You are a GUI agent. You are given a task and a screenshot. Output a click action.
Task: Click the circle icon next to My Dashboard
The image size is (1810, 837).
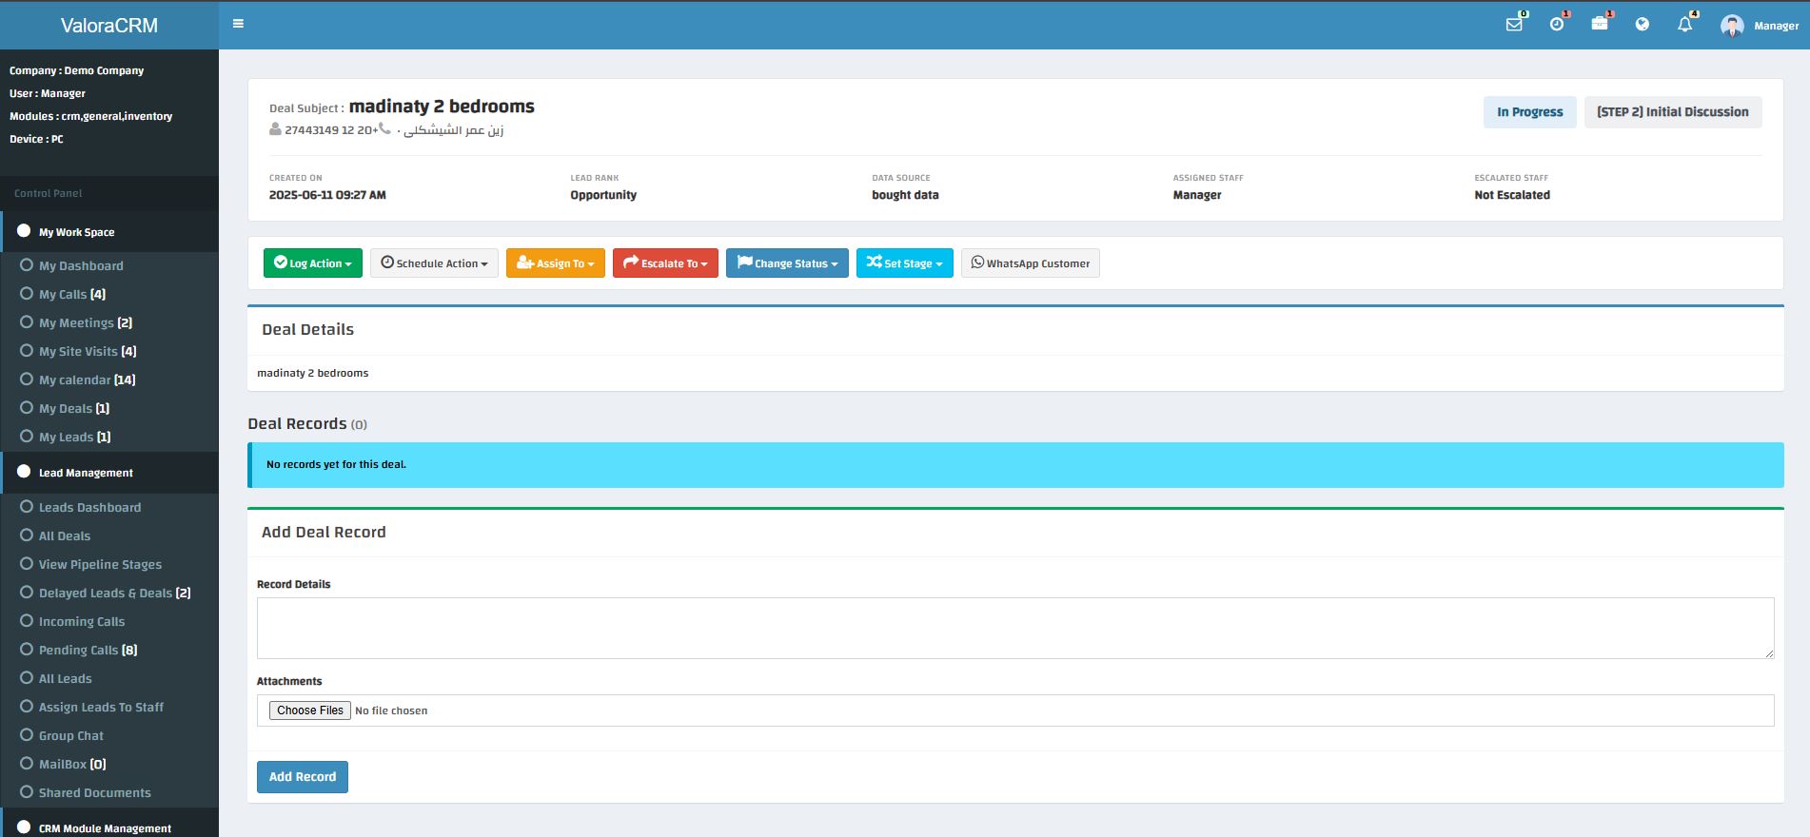pos(27,265)
